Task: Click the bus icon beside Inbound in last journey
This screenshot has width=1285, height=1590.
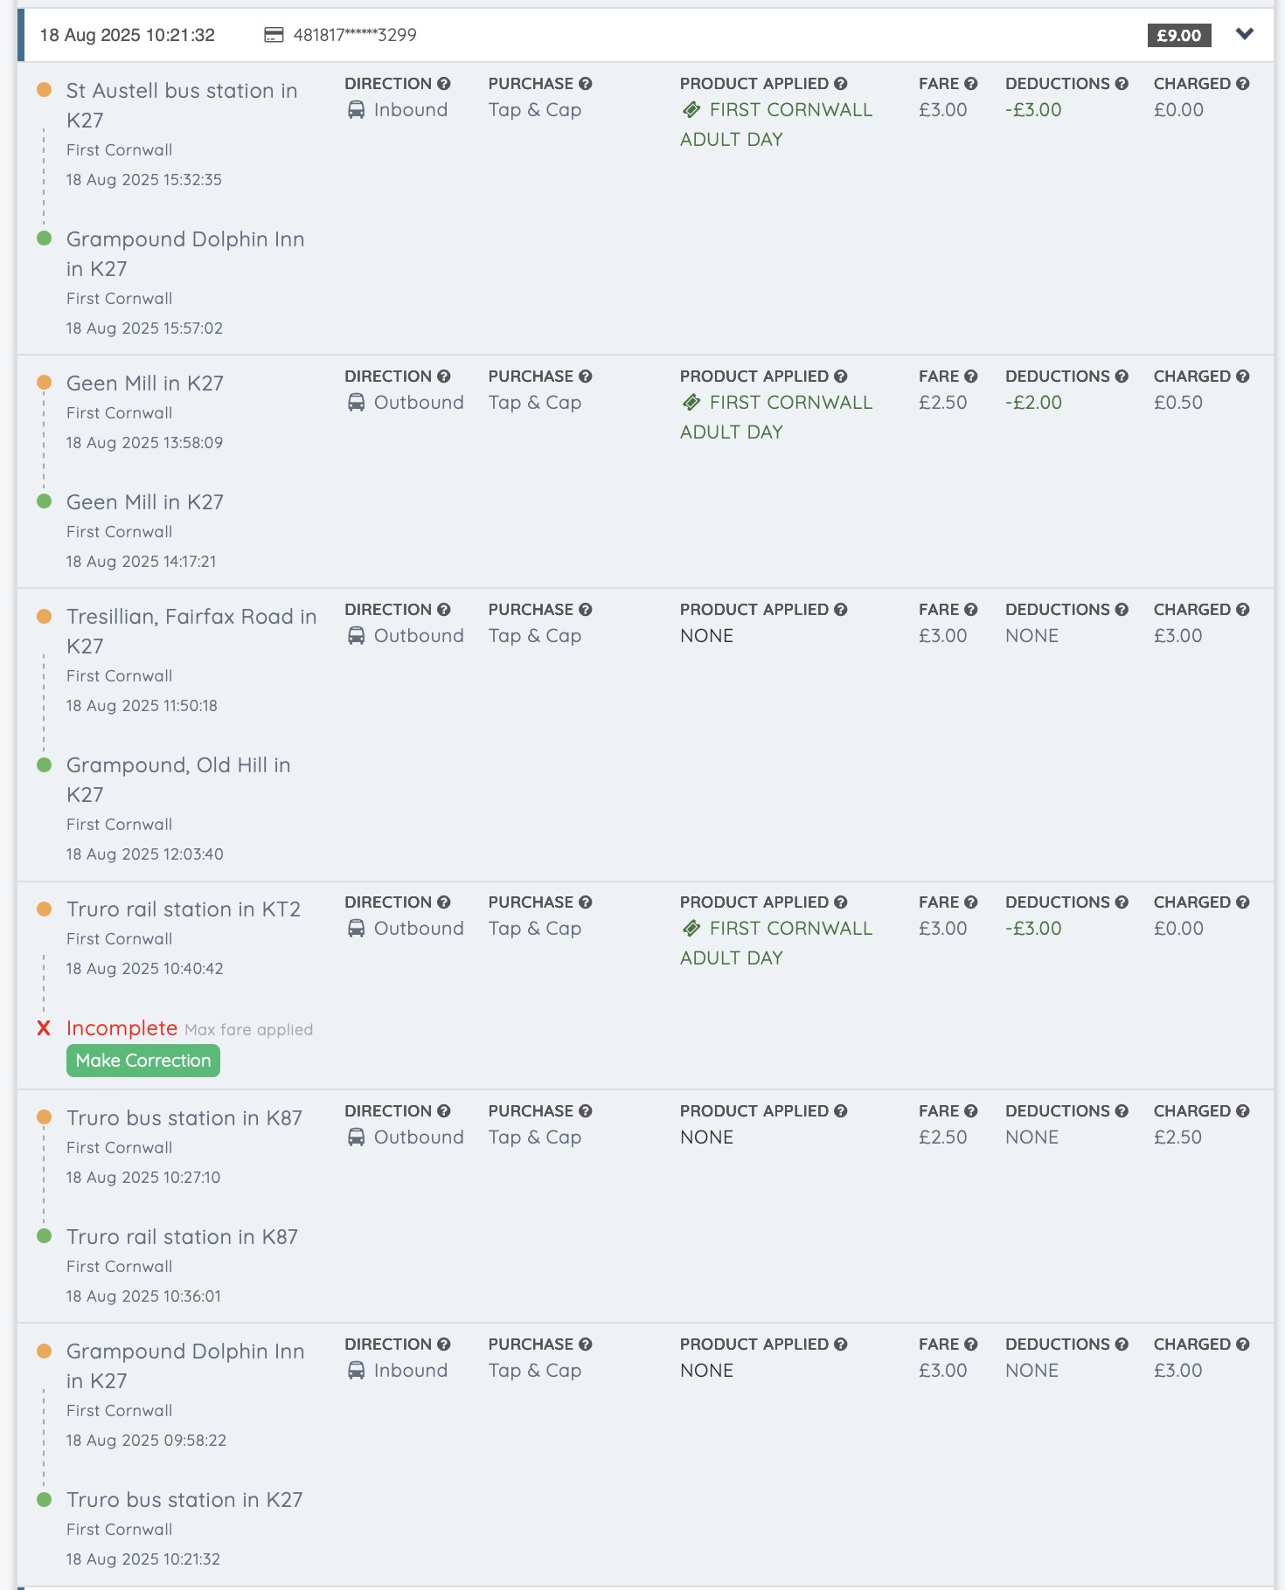Action: pyautogui.click(x=356, y=1371)
